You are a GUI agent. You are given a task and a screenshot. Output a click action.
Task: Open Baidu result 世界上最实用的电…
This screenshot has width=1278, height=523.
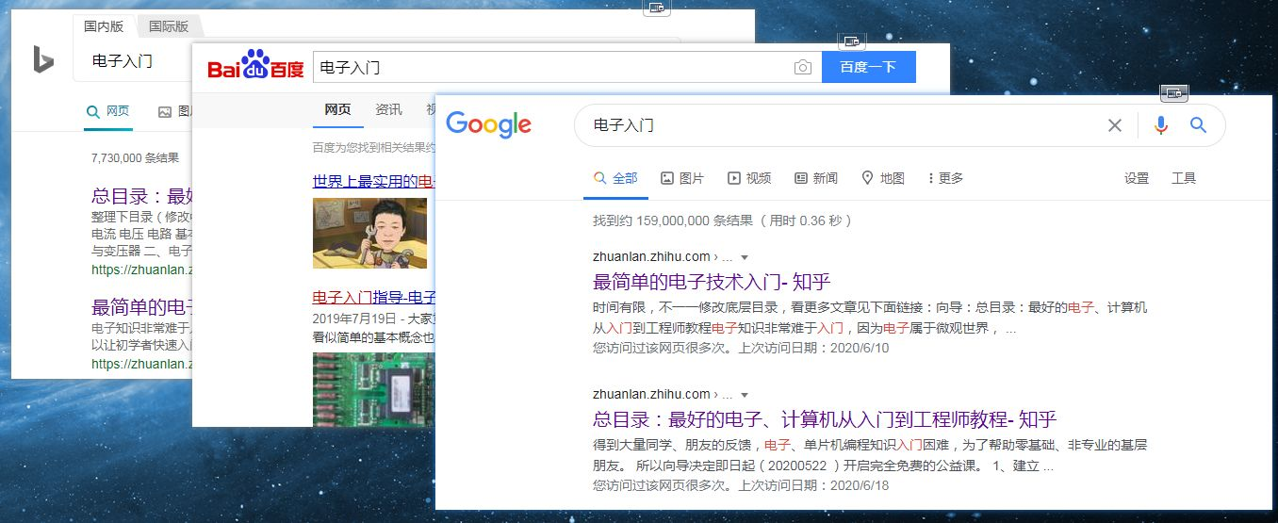[x=373, y=181]
